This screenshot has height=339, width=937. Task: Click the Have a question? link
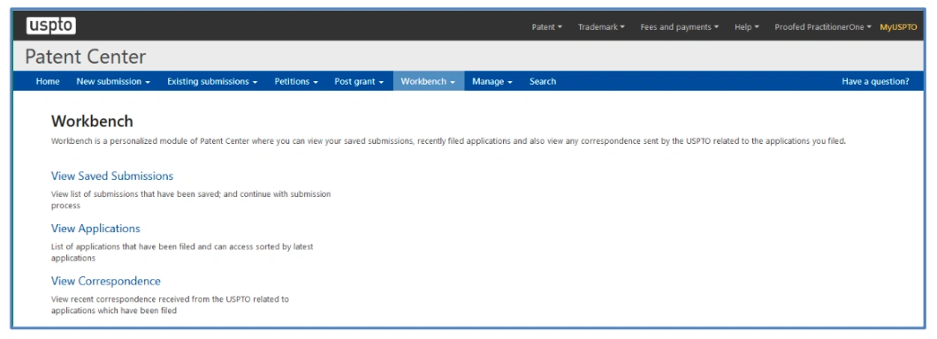[875, 81]
